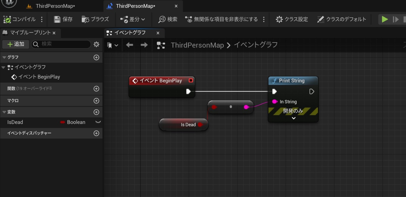Click ThirdPersonMap breadcrumb link
Screen dimensions: 406x197
(197, 45)
